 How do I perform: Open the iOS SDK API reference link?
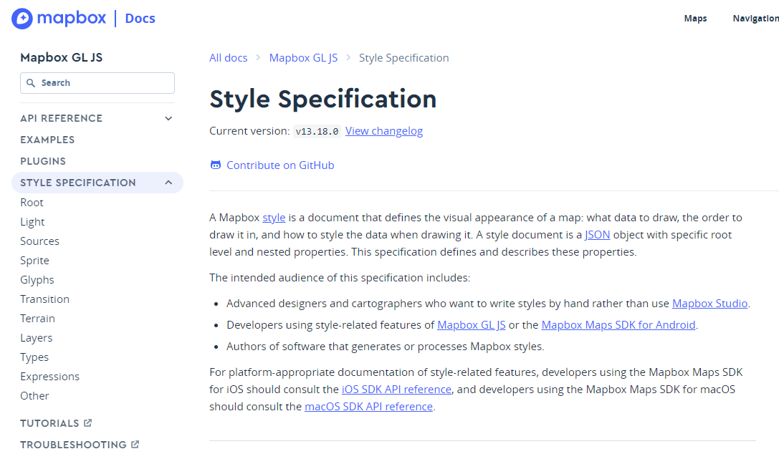pos(396,390)
